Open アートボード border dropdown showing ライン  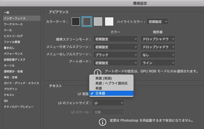158,63
